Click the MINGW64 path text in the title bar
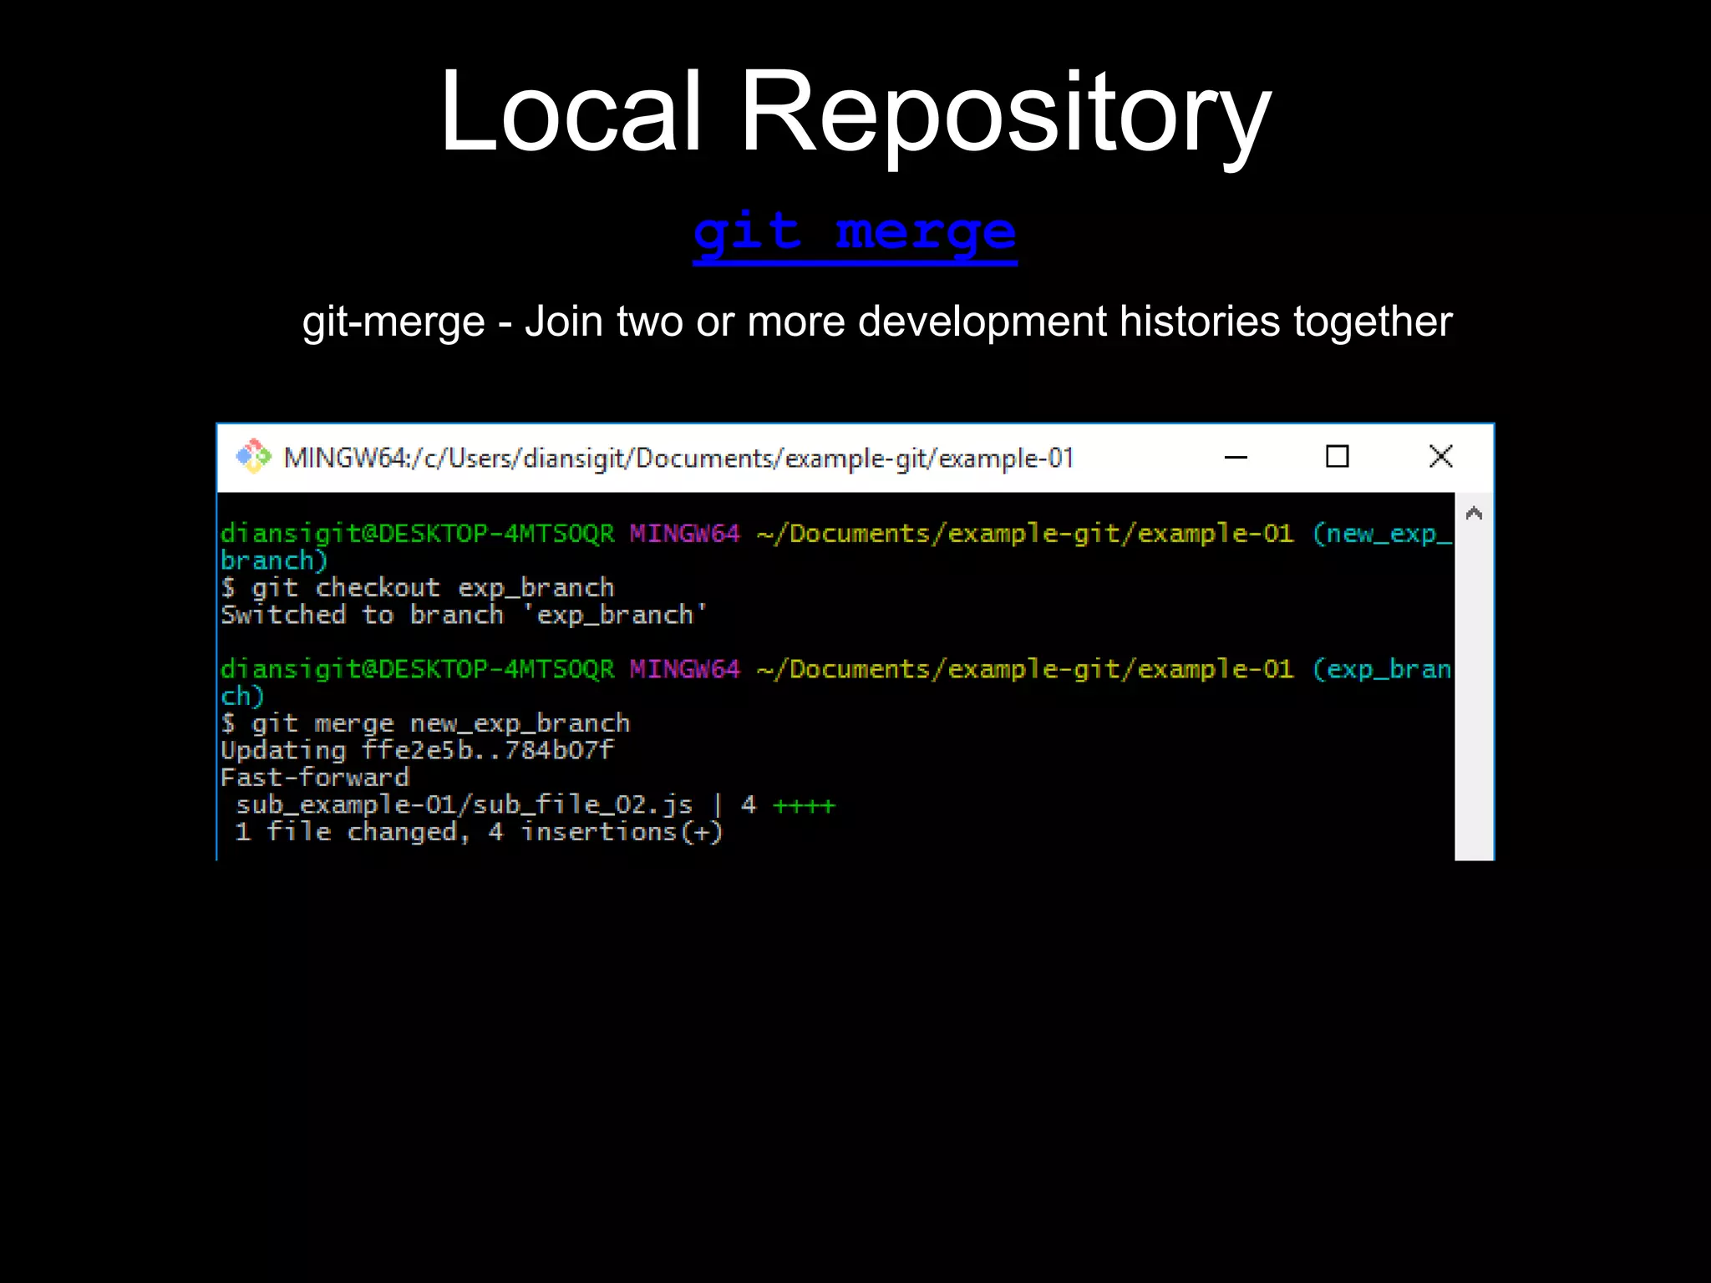 click(x=678, y=459)
